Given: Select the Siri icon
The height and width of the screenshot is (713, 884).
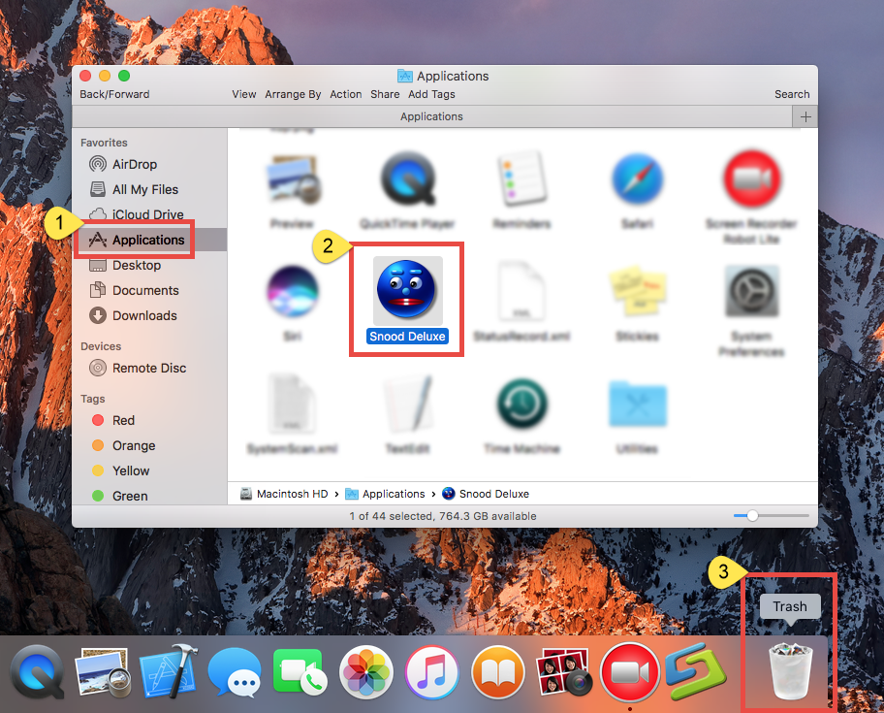Looking at the screenshot, I should 293,291.
